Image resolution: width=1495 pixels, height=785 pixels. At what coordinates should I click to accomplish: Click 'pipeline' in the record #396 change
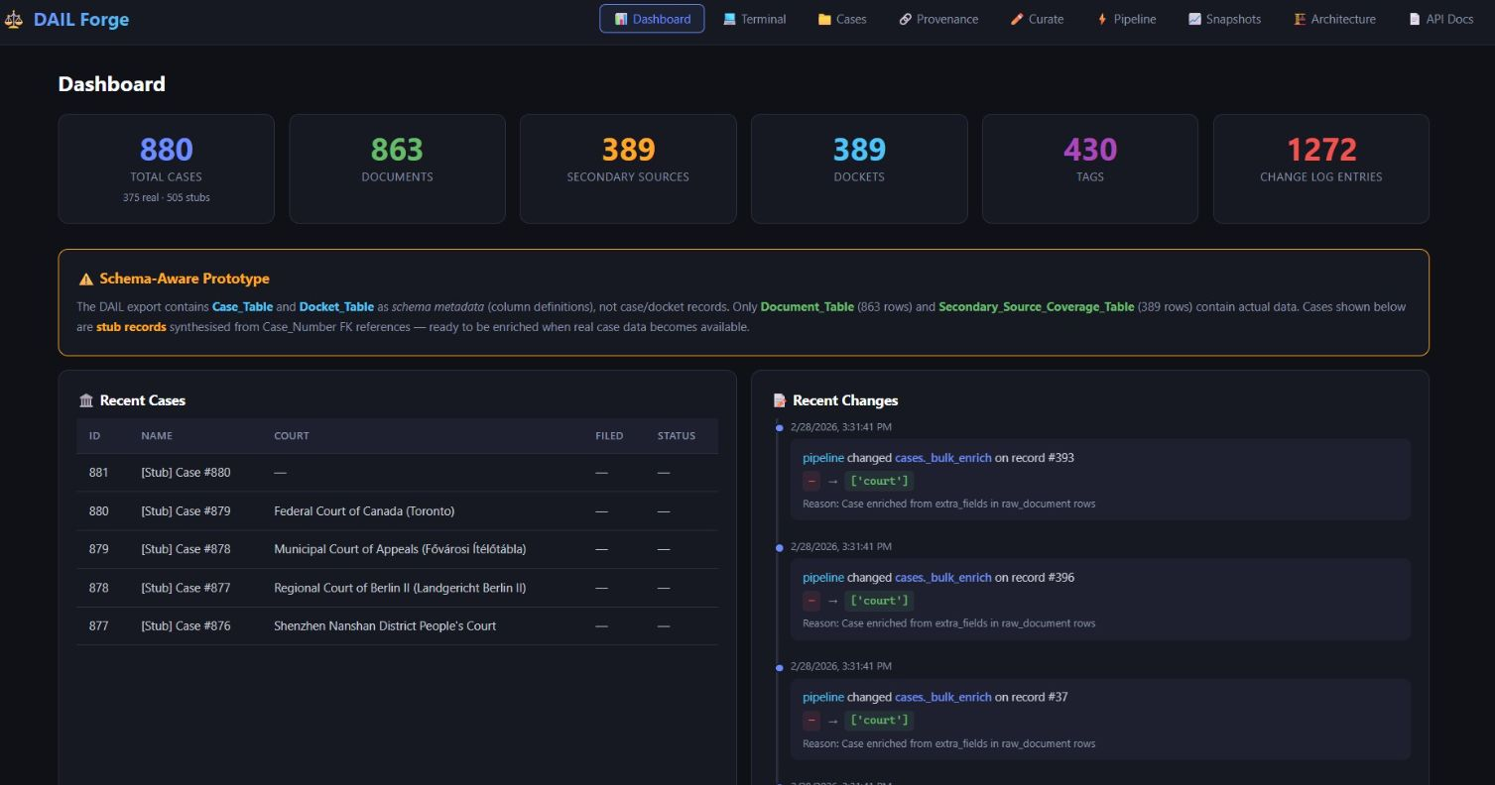[823, 578]
